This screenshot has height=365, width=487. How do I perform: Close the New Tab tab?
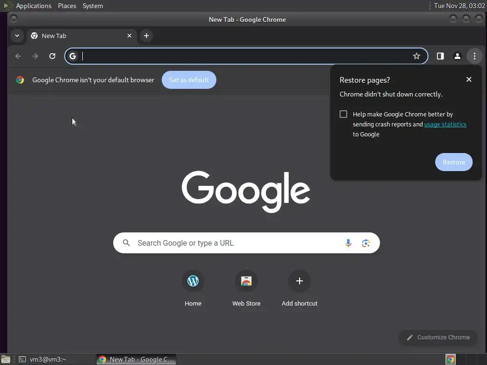(x=129, y=36)
